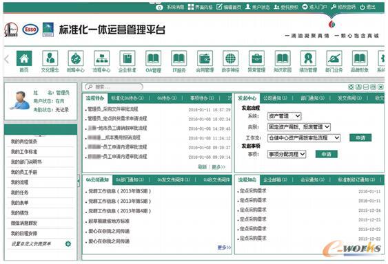Open 我的部门说明书 in left menu

pyautogui.click(x=26, y=162)
